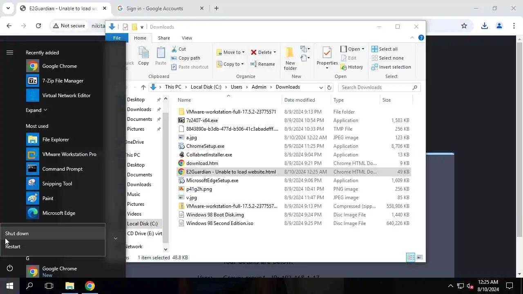The image size is (523, 294).
Task: Open the Copy to dropdown
Action: pos(230,64)
